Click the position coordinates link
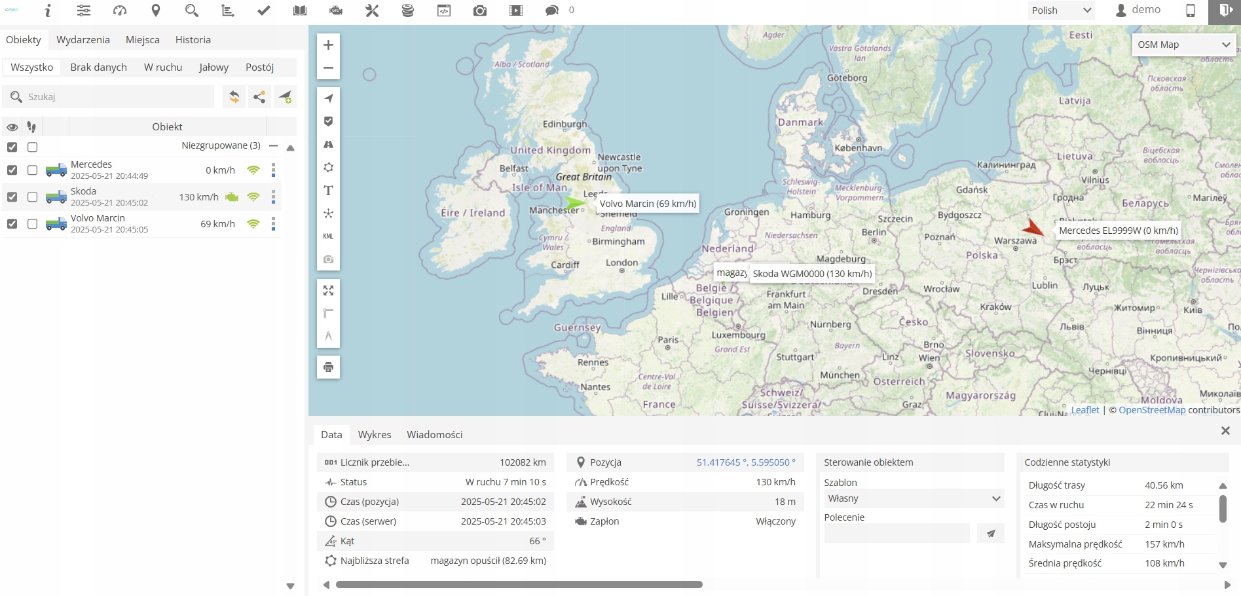 (x=745, y=462)
